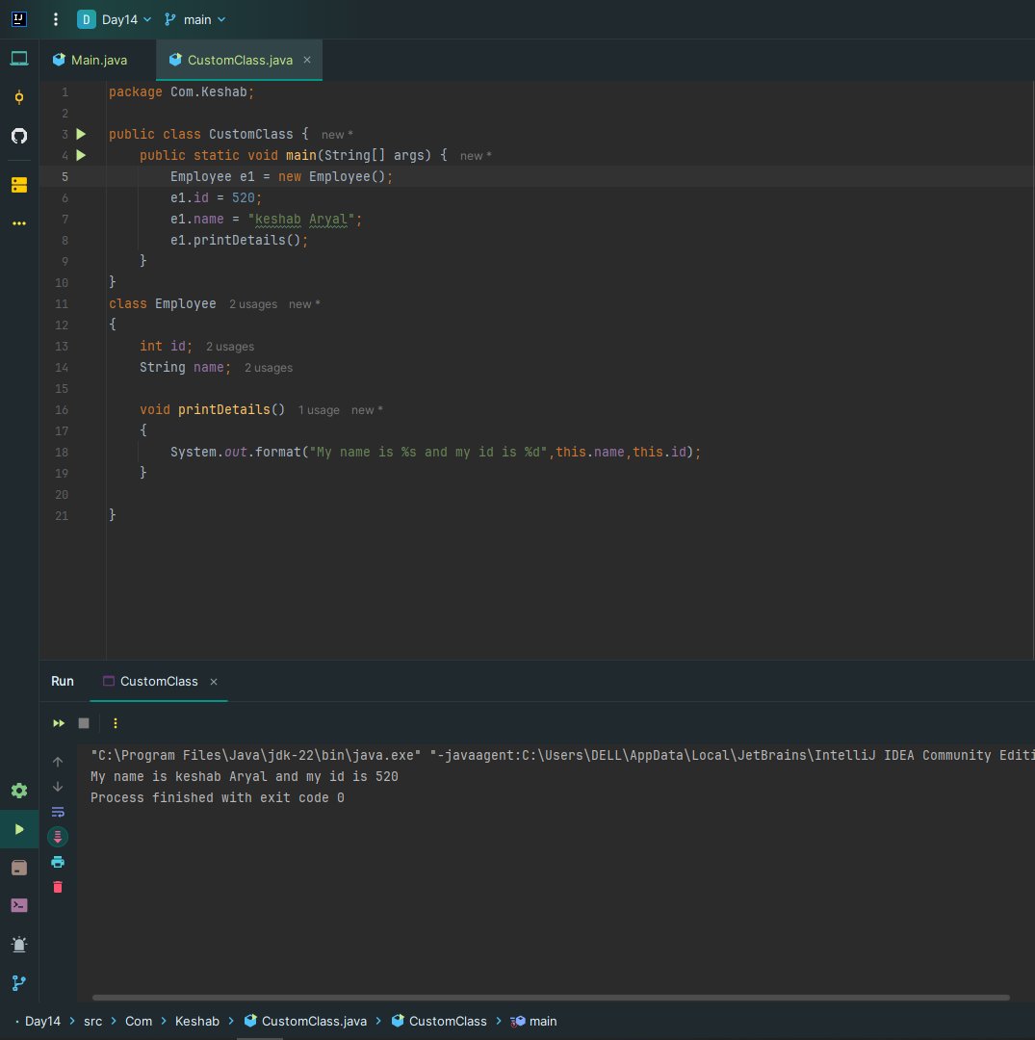Open the Commit tool window
The image size is (1035, 1040).
[19, 97]
